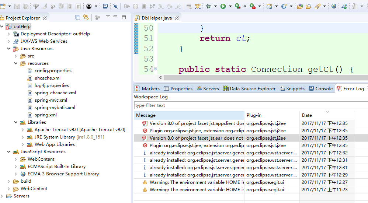
Task: Click the Open Console monitor icon
Action: point(105,6)
